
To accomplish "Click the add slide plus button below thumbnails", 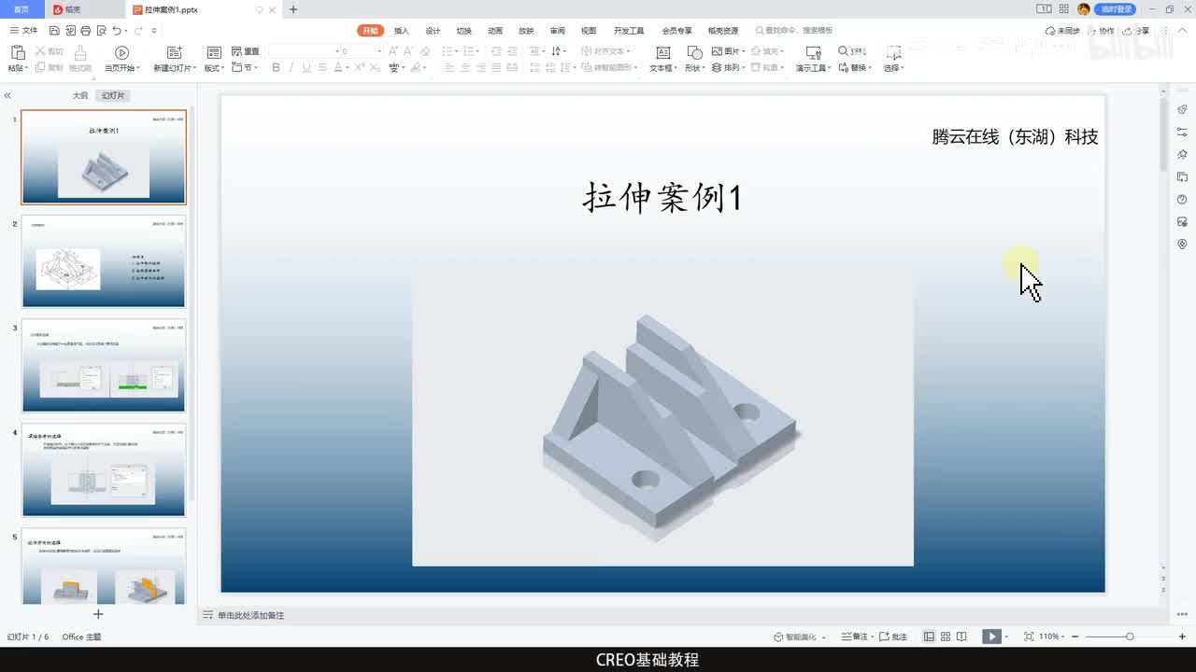I will pyautogui.click(x=98, y=614).
